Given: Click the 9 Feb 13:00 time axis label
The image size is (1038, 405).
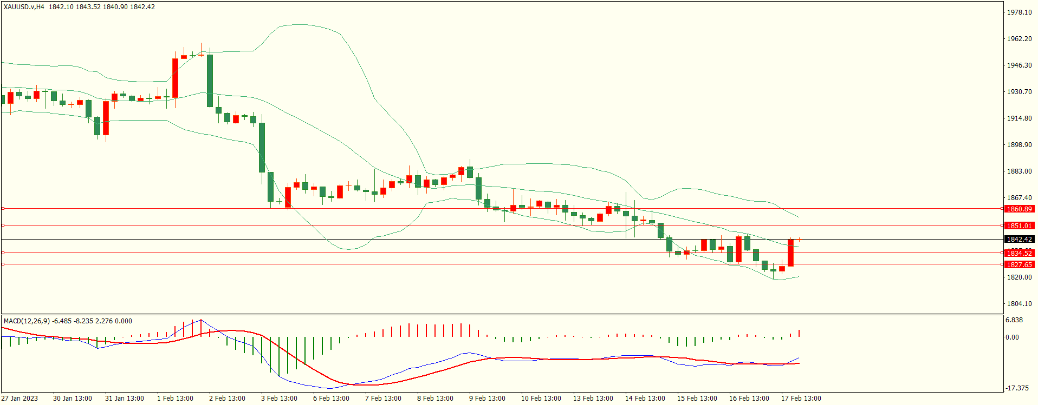Looking at the screenshot, I should pos(487,399).
